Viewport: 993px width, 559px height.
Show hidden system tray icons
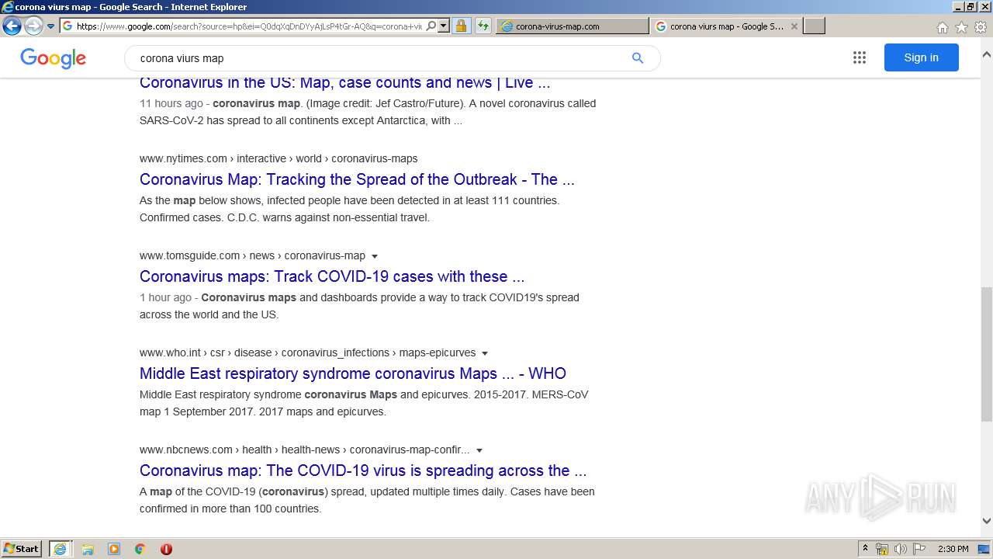click(x=866, y=549)
